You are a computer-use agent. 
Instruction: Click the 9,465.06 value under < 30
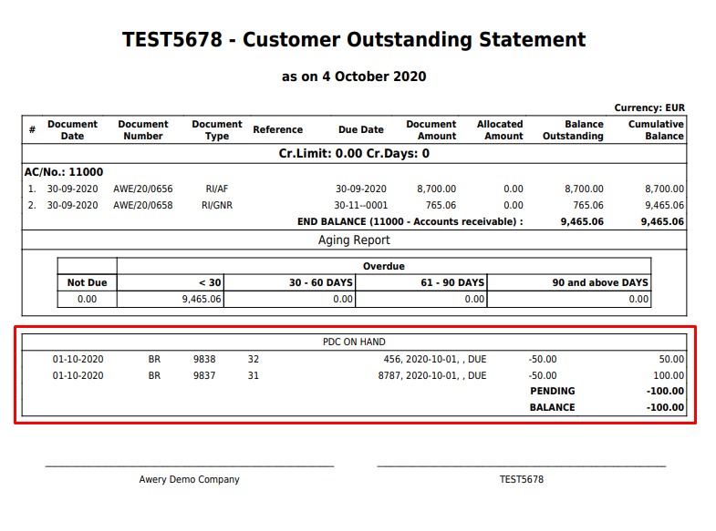[202, 299]
